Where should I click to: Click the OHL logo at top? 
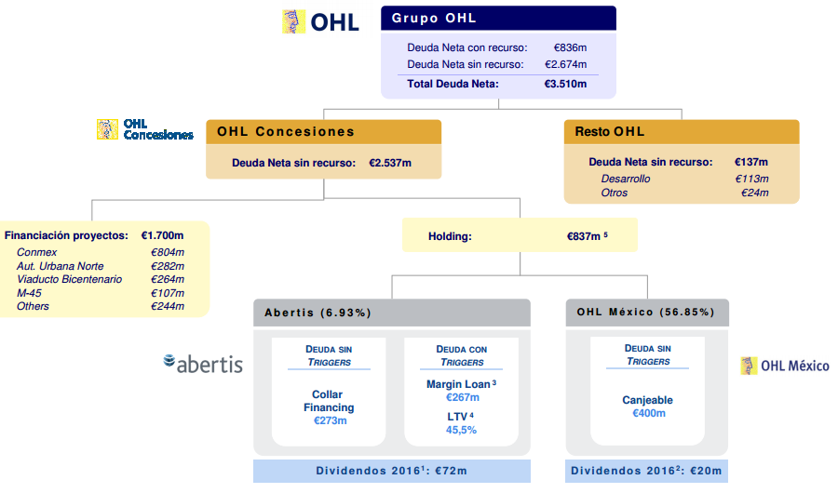pos(320,22)
